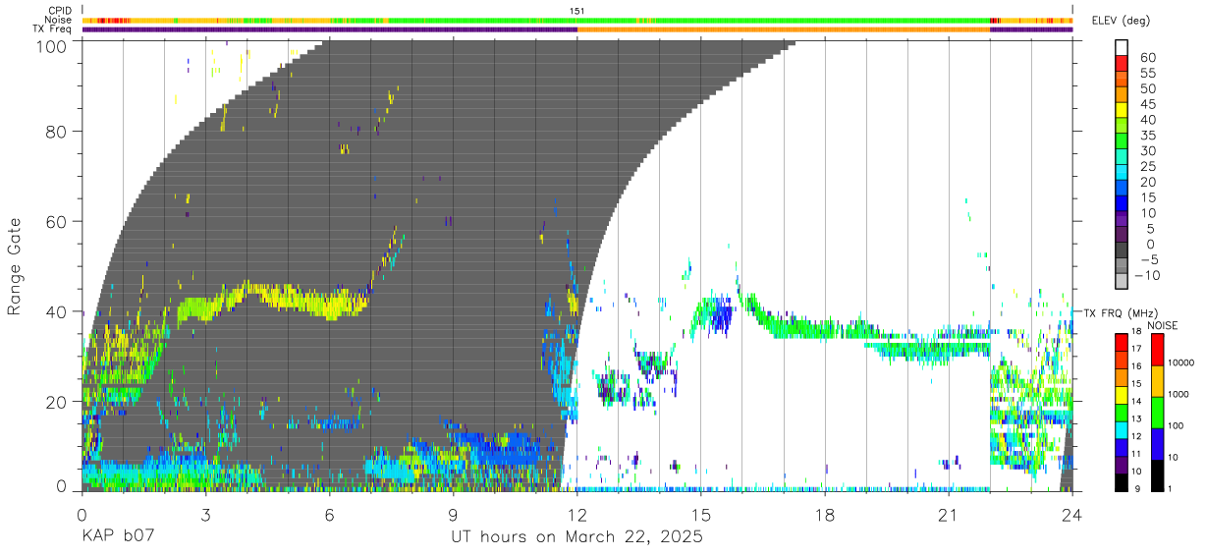Click the UT hours axis tick '3'
Viewport: 1206px width, 557px height.
point(205,514)
